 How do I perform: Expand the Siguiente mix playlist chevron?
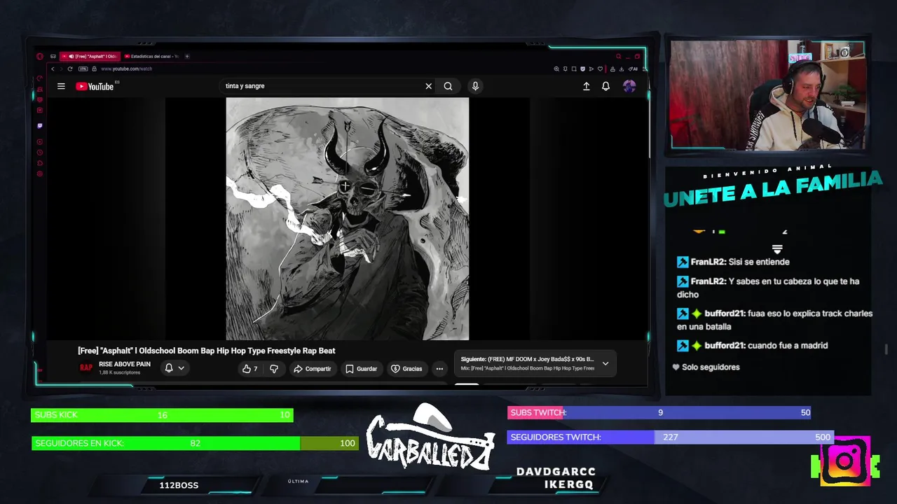pos(605,363)
